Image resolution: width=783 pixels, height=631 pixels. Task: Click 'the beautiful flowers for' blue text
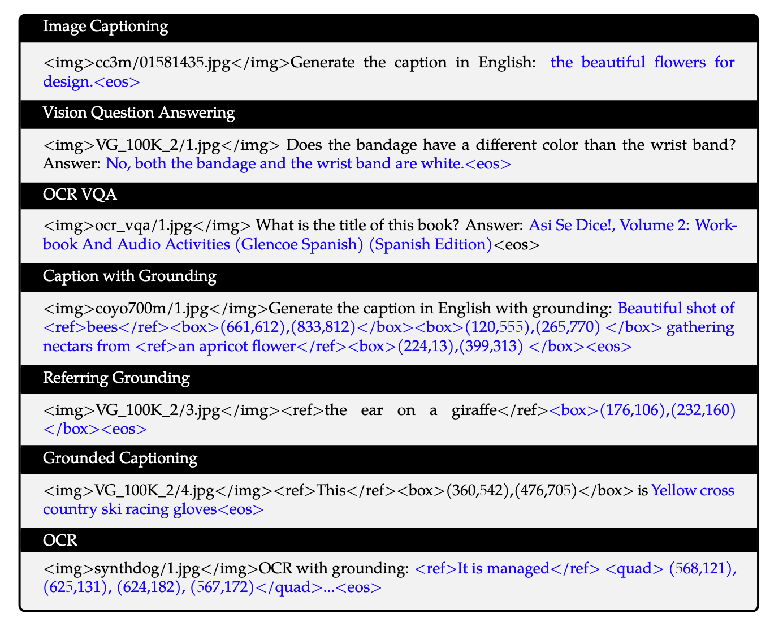[x=642, y=62]
